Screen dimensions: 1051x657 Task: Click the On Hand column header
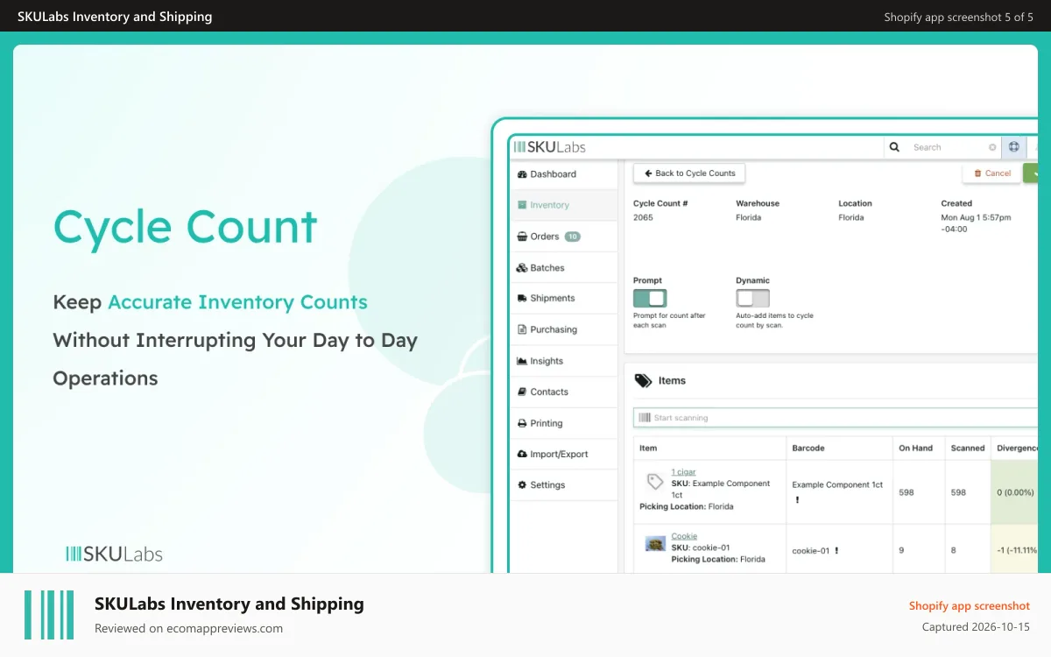tap(916, 449)
